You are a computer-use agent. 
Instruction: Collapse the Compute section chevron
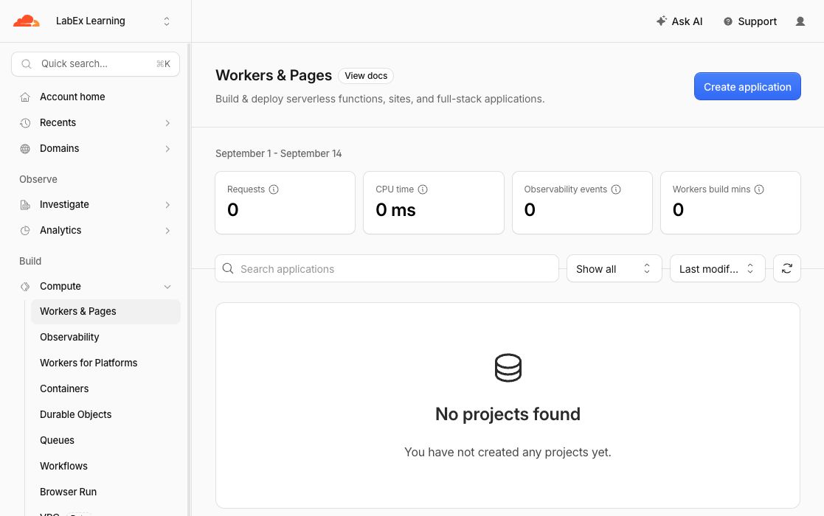coord(167,287)
